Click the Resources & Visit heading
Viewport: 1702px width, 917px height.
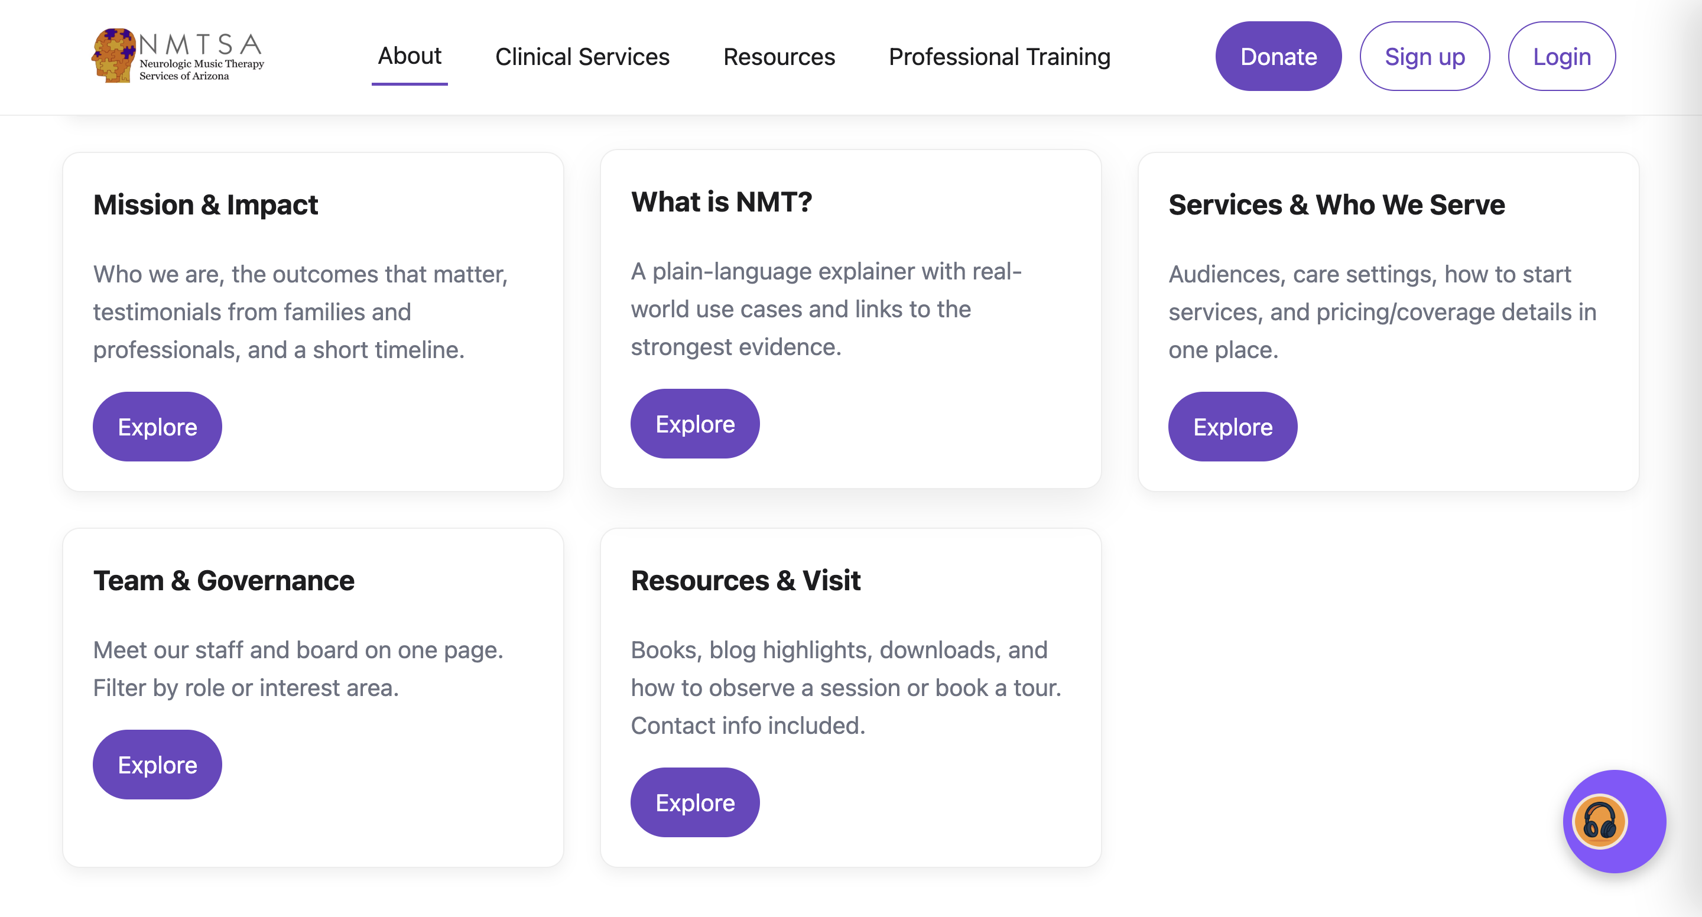pos(745,581)
